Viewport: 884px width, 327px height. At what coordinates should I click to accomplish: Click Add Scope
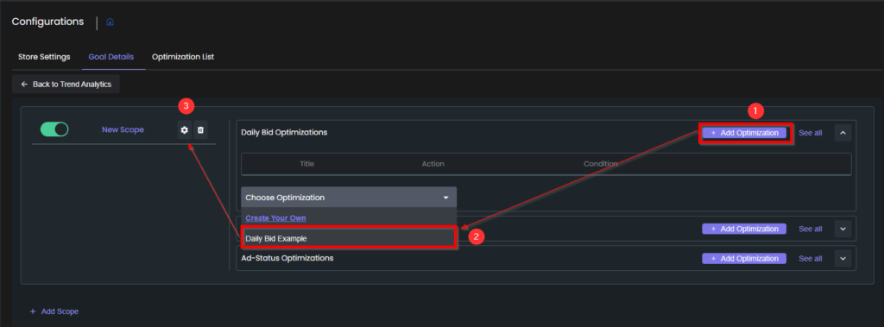(54, 311)
